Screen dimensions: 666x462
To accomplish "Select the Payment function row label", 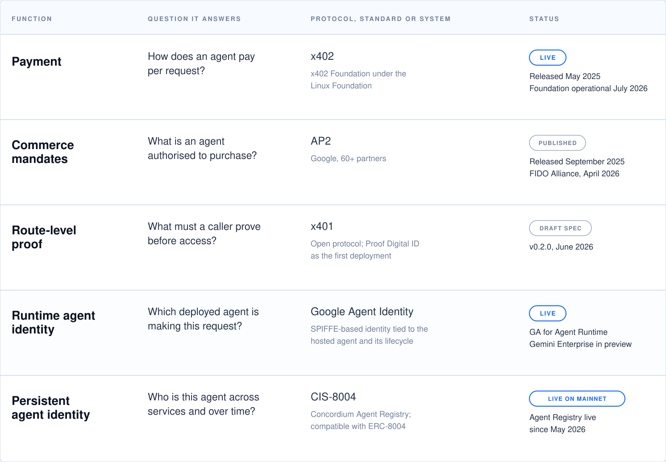I will pyautogui.click(x=37, y=62).
